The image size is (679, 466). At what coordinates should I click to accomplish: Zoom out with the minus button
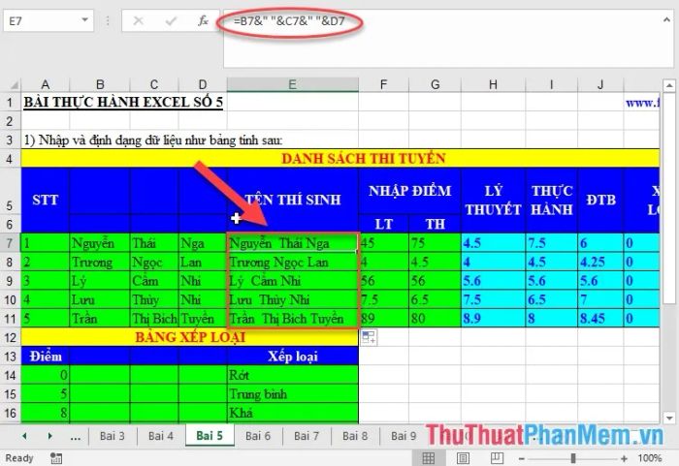tap(522, 458)
